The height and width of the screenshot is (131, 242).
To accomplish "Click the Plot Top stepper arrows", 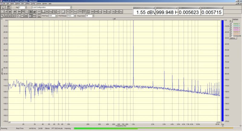I will pyautogui.click(x=57, y=16).
